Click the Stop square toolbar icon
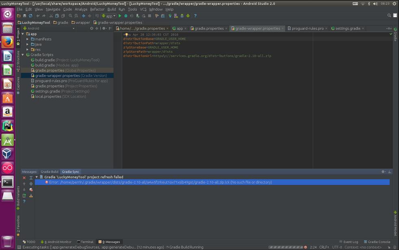This screenshot has height=250, width=399. (150, 16)
